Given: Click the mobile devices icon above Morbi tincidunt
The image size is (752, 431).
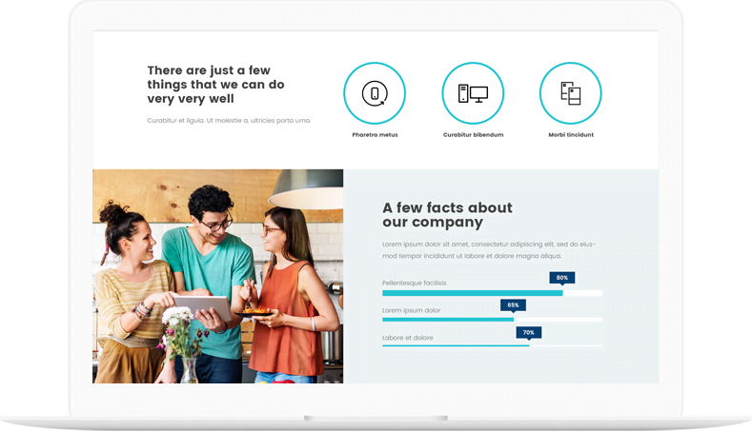Looking at the screenshot, I should (570, 93).
